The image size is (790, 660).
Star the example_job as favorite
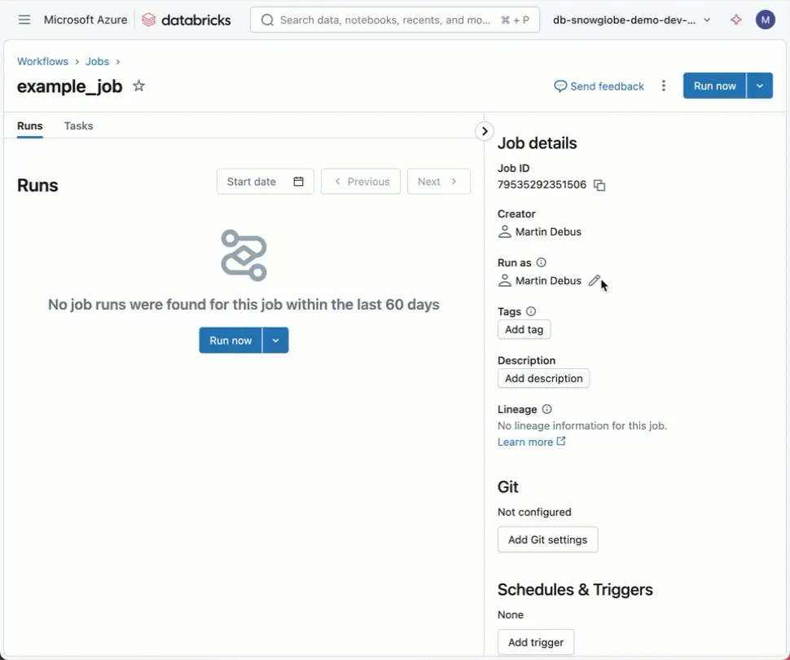click(138, 86)
